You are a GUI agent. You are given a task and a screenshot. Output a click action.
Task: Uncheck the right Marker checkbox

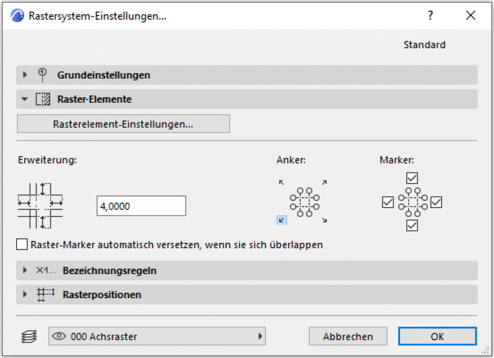coord(437,202)
